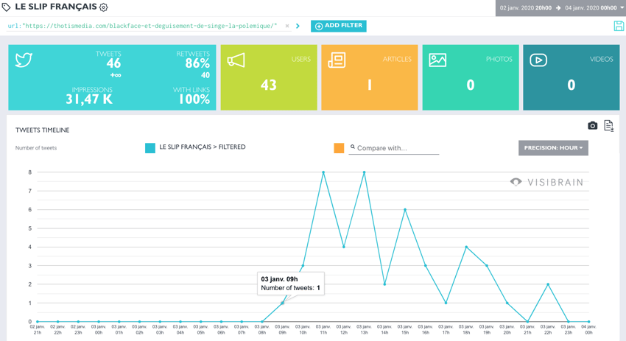Click the with links value 100%
Viewport: 626px width, 341px height.
tap(194, 99)
